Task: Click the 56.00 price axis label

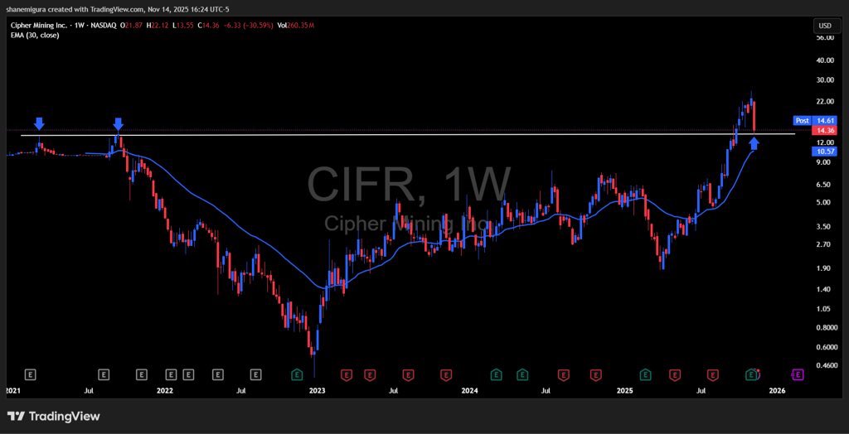Action: coord(824,37)
